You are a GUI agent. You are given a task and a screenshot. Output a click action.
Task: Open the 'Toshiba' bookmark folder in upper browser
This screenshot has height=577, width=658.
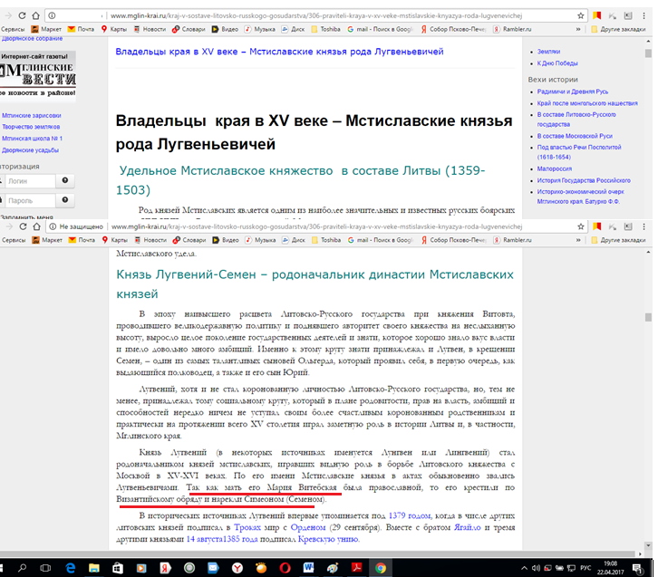326,29
